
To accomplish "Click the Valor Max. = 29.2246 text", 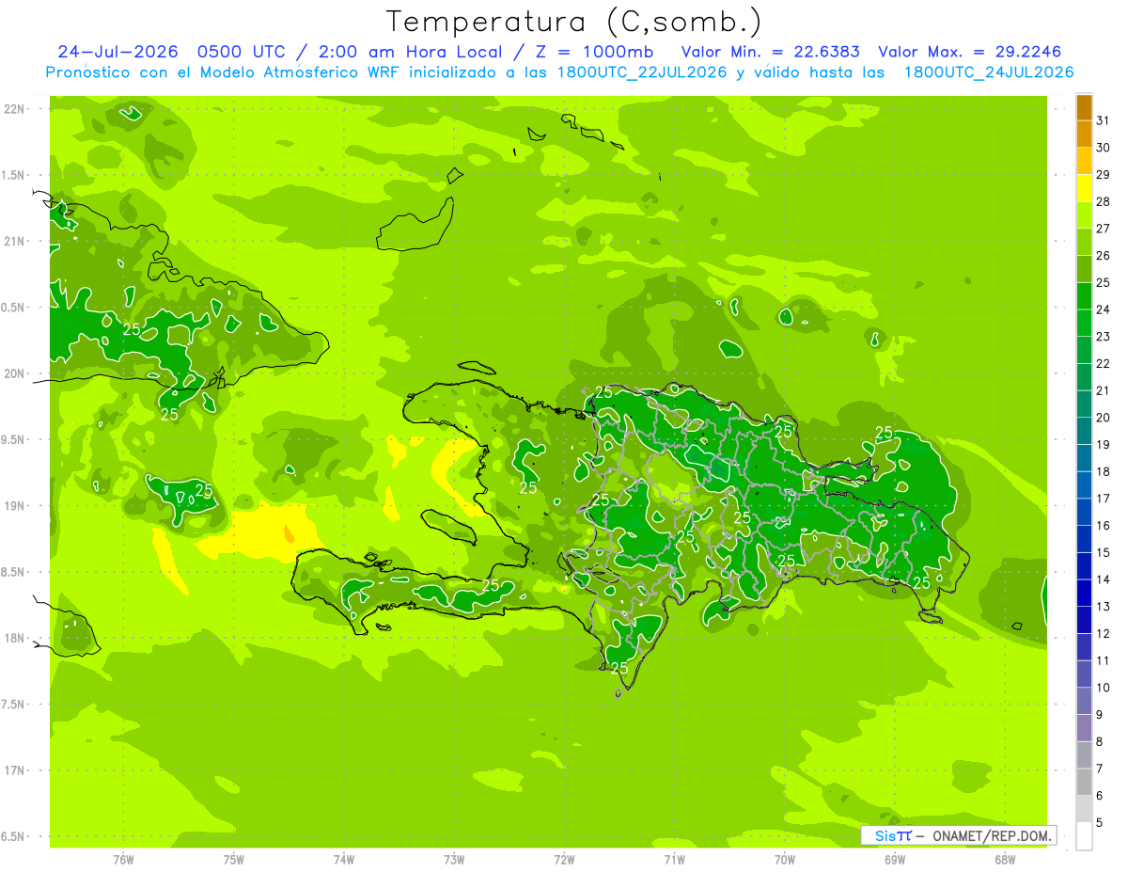I will (x=970, y=52).
